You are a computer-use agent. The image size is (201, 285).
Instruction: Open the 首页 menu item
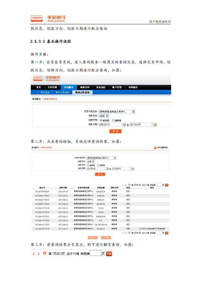click(39, 88)
